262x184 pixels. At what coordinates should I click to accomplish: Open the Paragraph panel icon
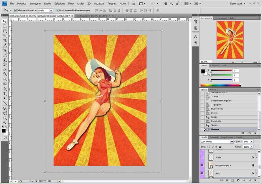[x=196, y=43]
